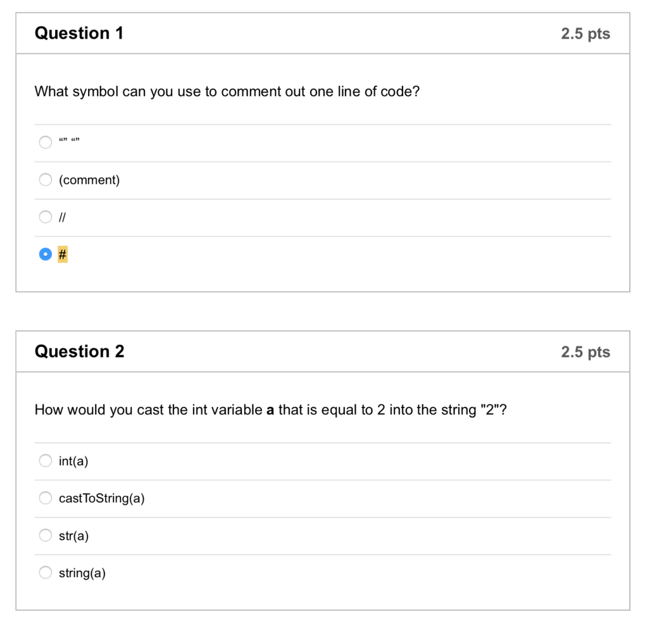Select the int(a) answer option
Viewport: 648px width, 631px height.
pos(45,460)
